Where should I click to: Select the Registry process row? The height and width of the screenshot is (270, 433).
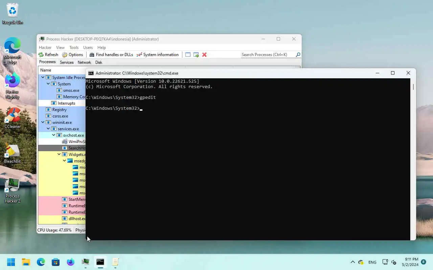62,110
